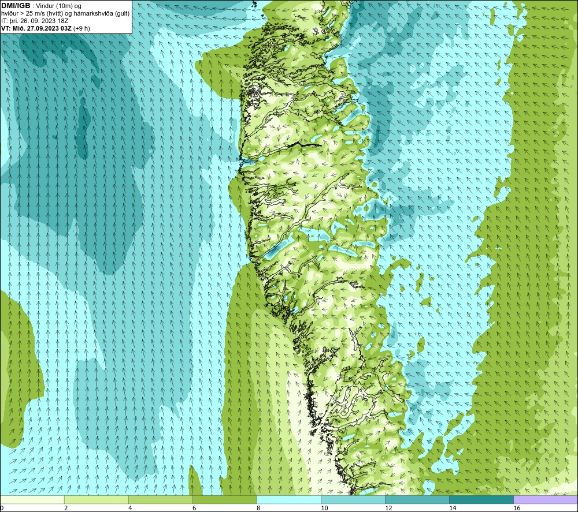Click the 2–4 m/s light green swatch

pyautogui.click(x=97, y=499)
